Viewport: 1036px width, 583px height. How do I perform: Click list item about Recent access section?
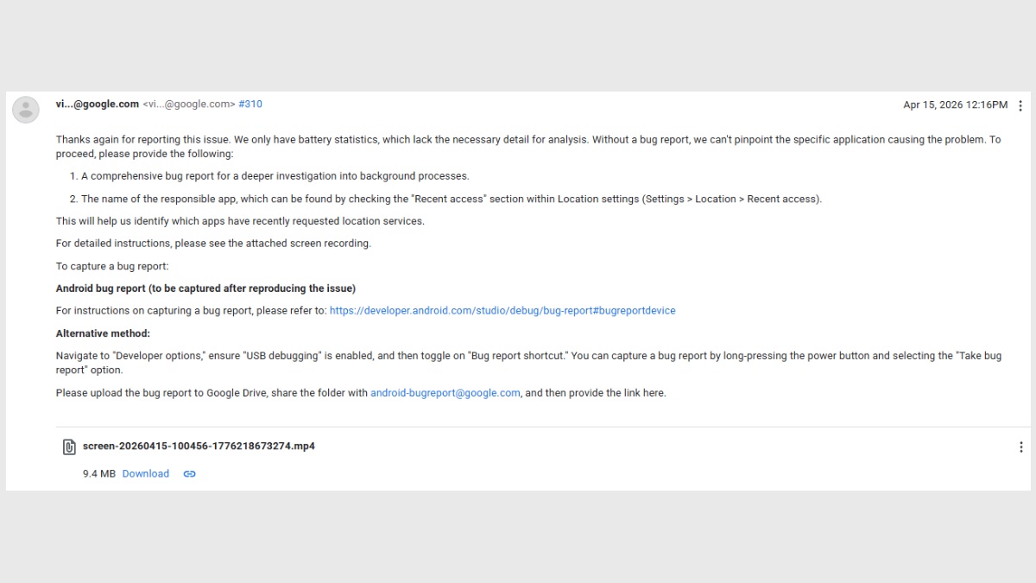pos(451,199)
